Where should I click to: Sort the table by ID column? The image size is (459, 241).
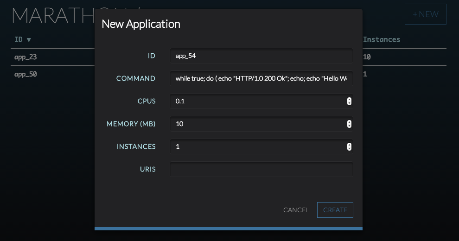click(x=22, y=39)
